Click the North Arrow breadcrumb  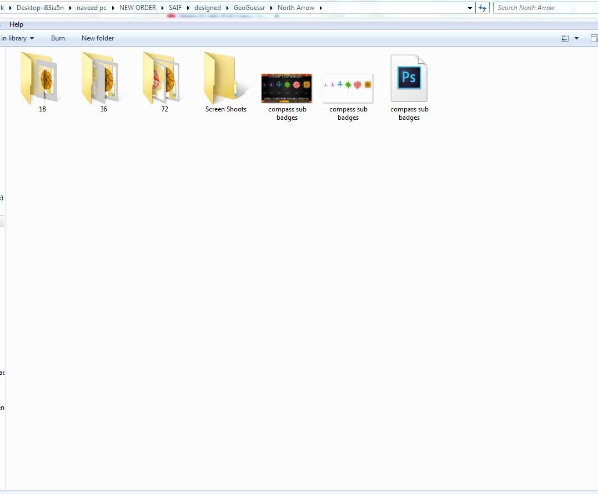[296, 8]
